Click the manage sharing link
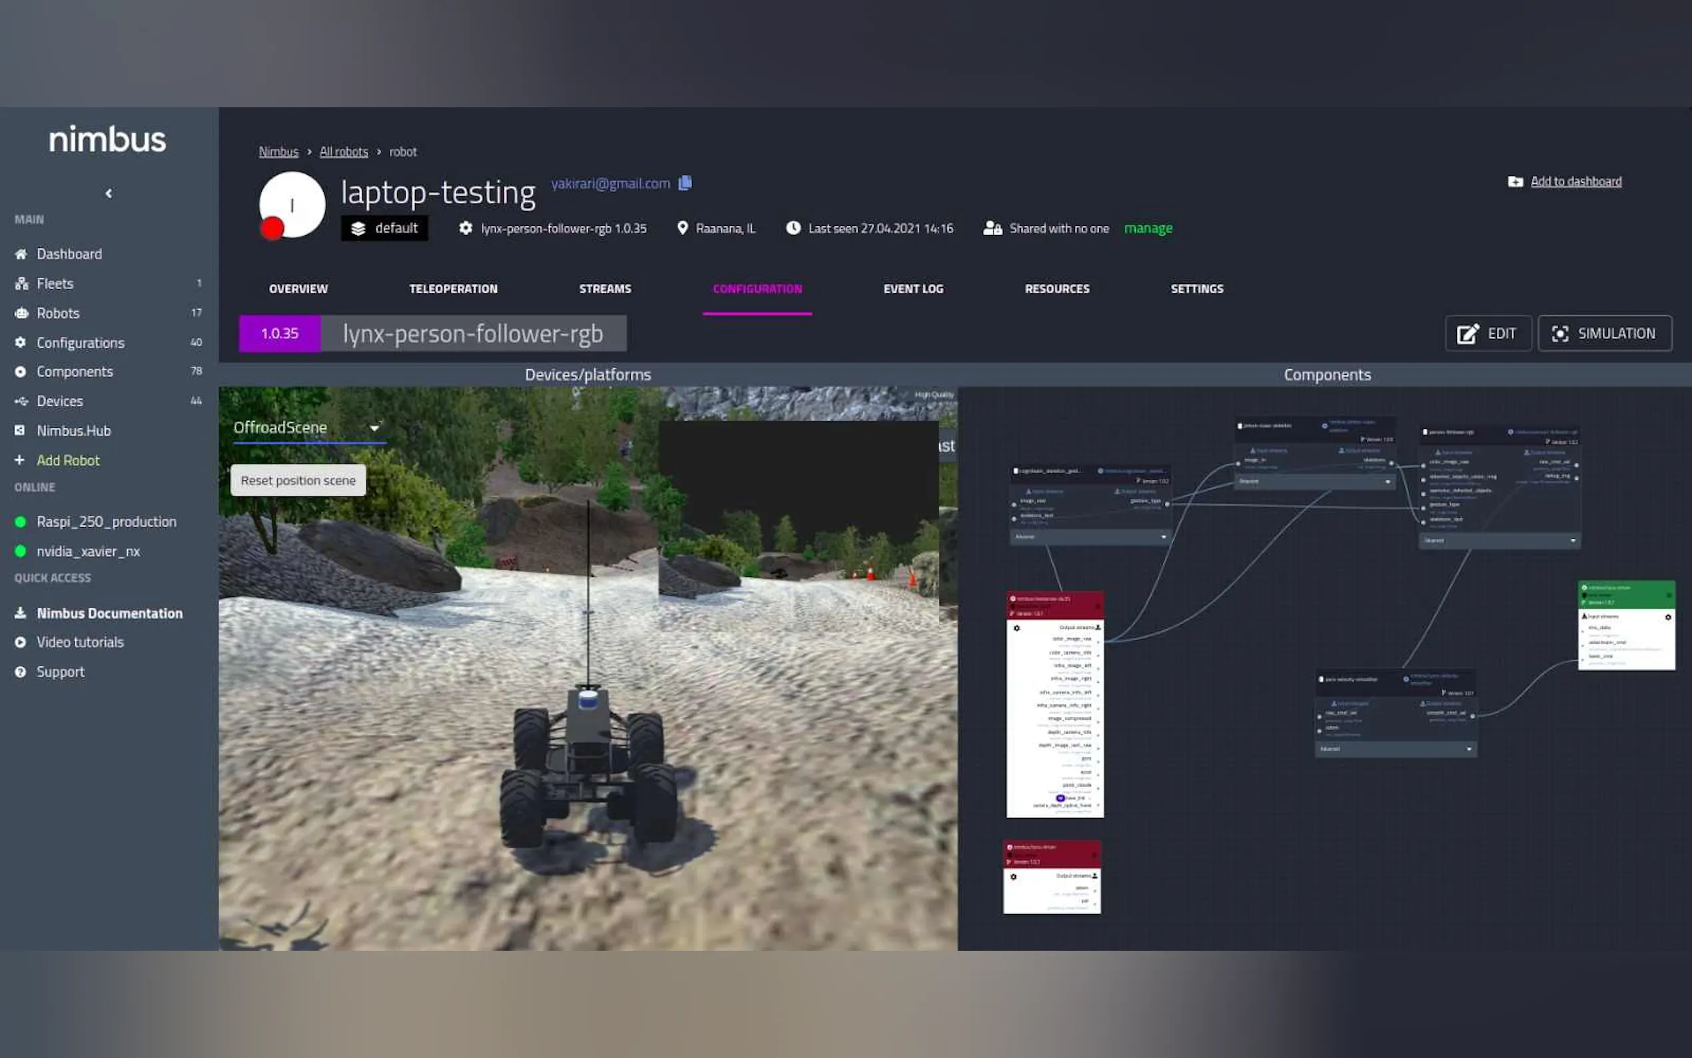Screen dimensions: 1692x1058 [1148, 228]
